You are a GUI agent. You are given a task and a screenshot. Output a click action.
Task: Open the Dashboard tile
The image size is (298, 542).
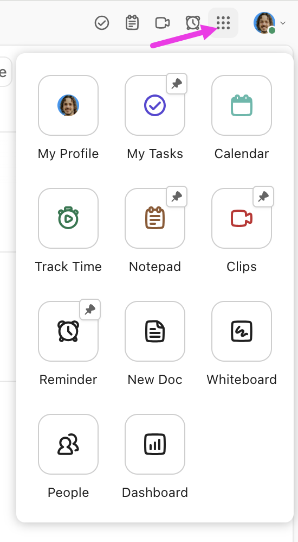tap(155, 444)
